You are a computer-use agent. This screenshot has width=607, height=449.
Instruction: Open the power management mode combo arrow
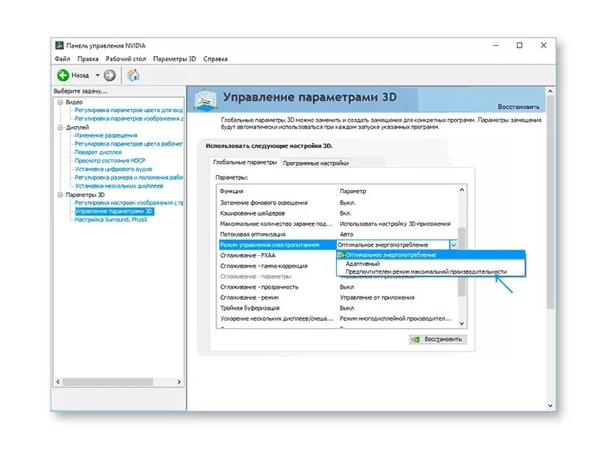pyautogui.click(x=454, y=245)
